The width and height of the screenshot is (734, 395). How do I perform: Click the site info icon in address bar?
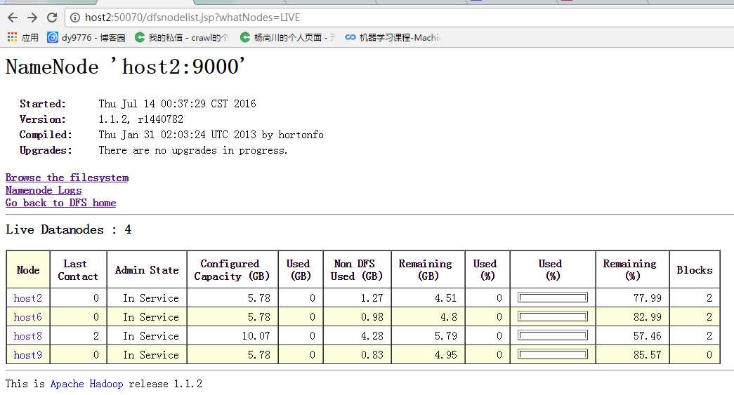[x=75, y=18]
